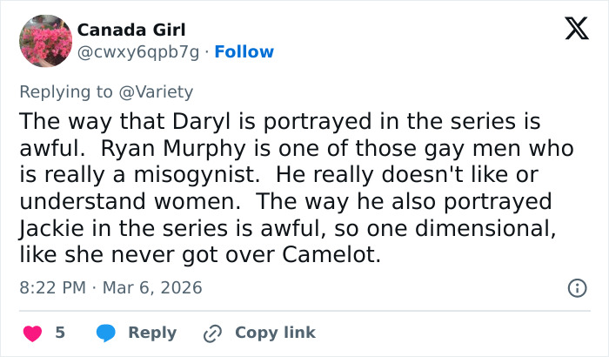Click the X logo icon

[571, 30]
